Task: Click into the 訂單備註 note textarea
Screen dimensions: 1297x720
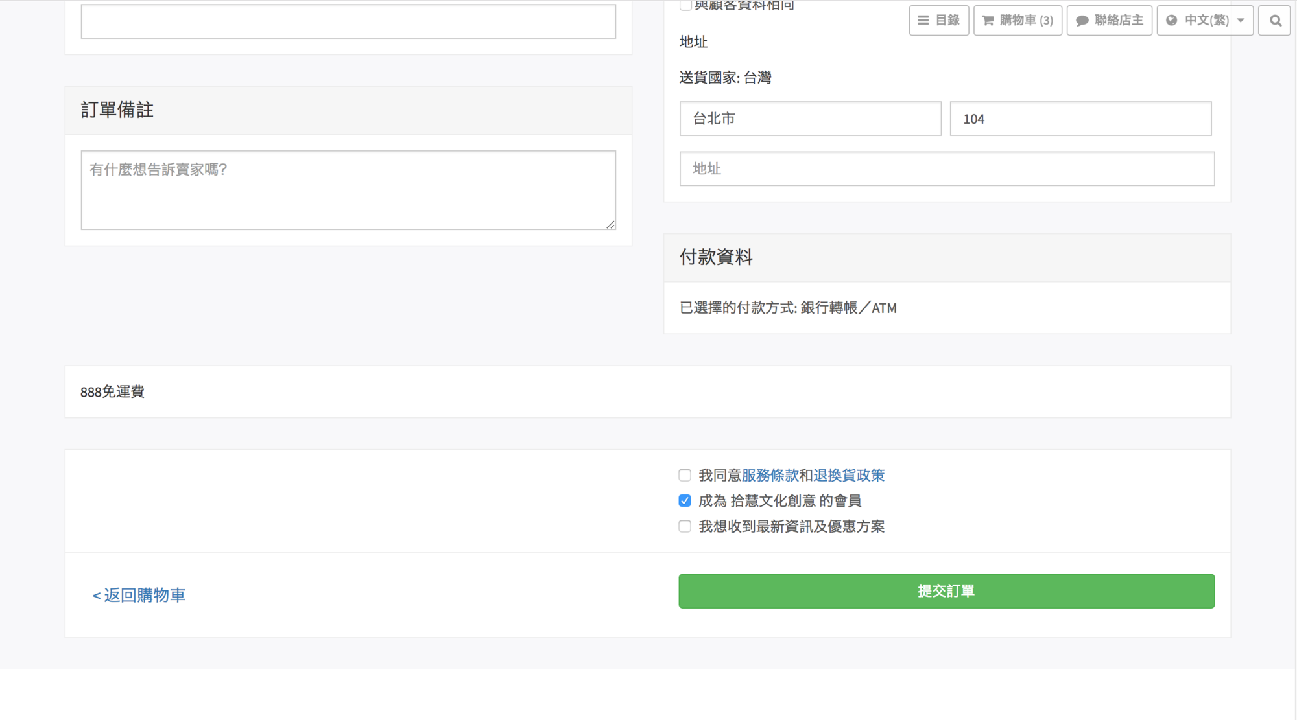Action: click(348, 190)
